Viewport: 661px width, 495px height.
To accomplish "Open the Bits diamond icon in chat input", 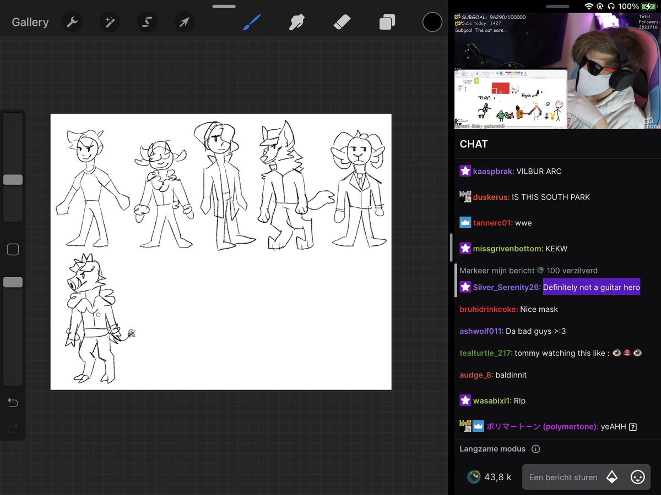I will (x=612, y=477).
